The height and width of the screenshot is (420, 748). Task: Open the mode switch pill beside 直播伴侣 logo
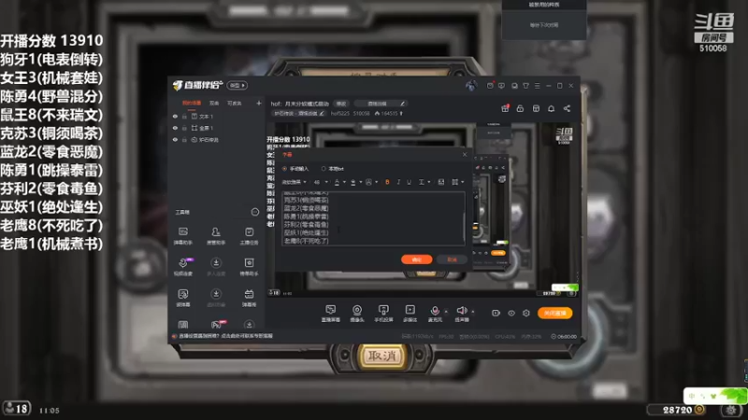point(237,85)
